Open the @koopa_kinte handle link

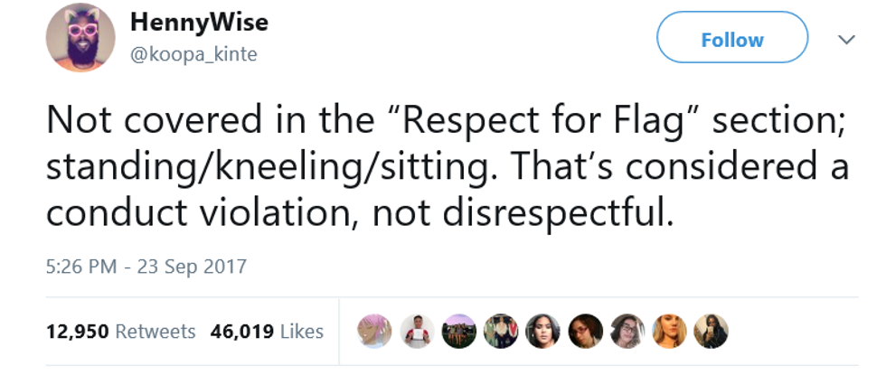click(x=193, y=54)
